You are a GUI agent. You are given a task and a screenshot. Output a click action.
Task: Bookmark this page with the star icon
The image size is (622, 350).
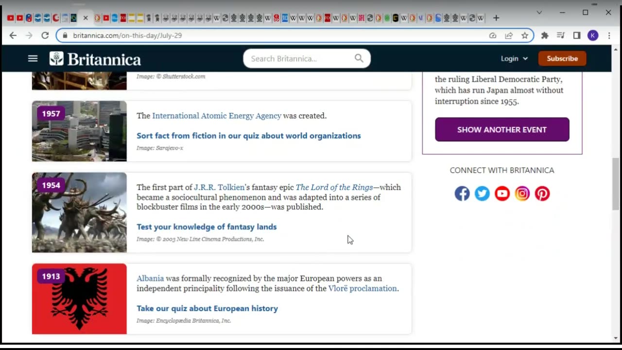(525, 35)
